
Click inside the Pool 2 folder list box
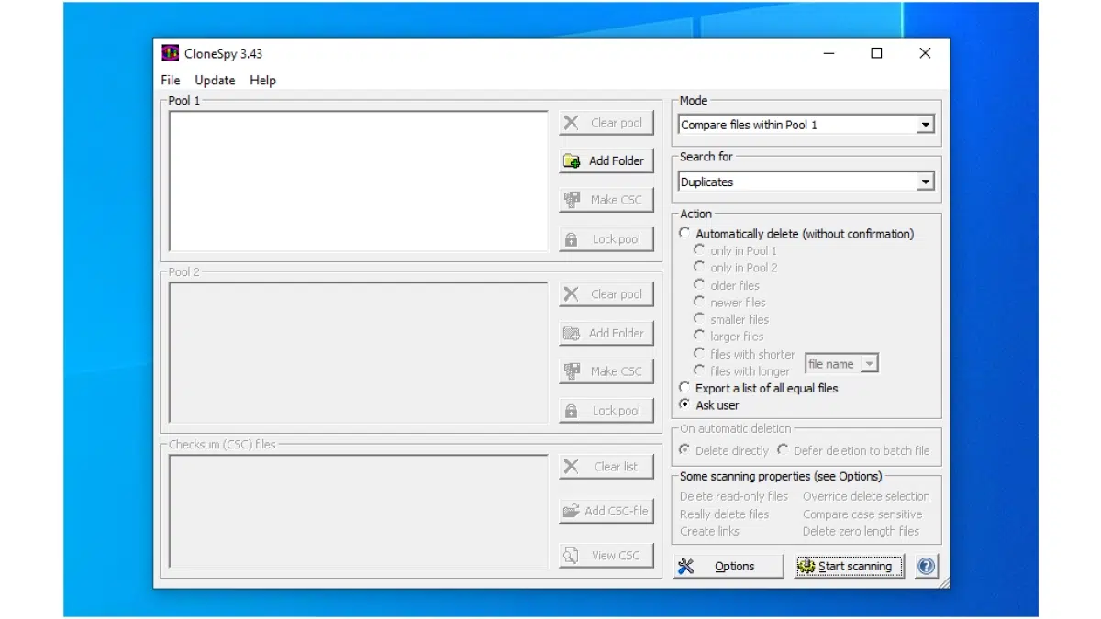click(x=359, y=352)
